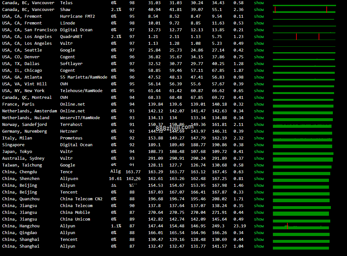
Task: Click show in the Italy, Milan row
Action: click(x=259, y=138)
